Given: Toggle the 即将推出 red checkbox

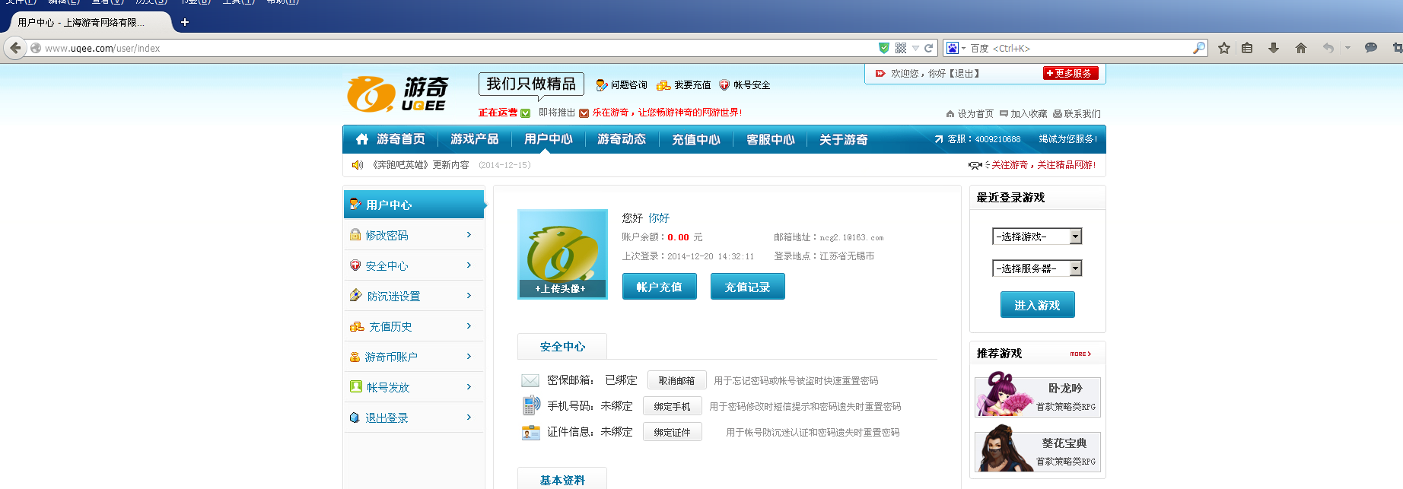Looking at the screenshot, I should pyautogui.click(x=584, y=113).
